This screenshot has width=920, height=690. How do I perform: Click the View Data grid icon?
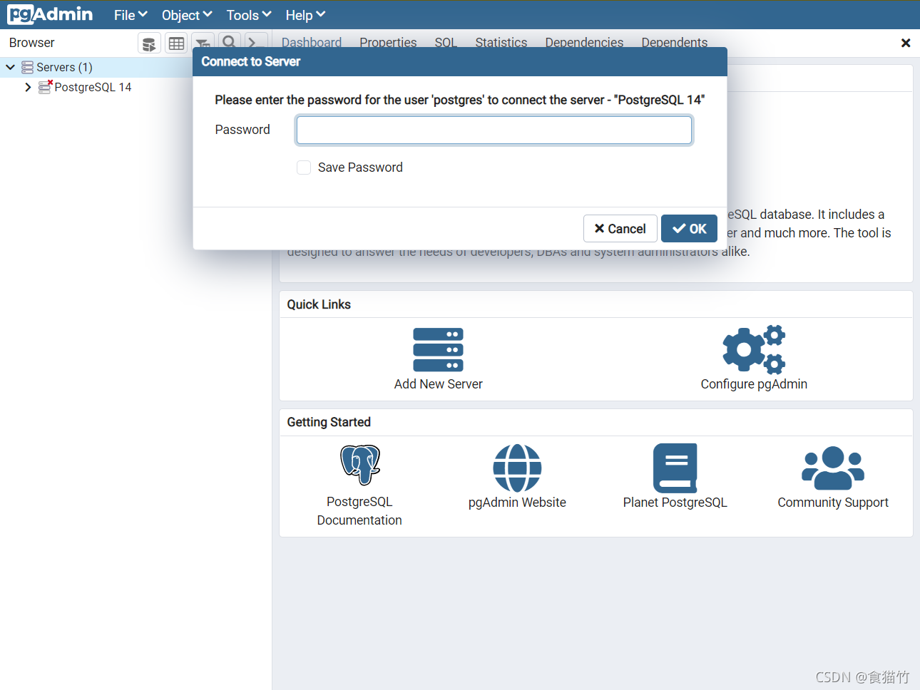176,43
